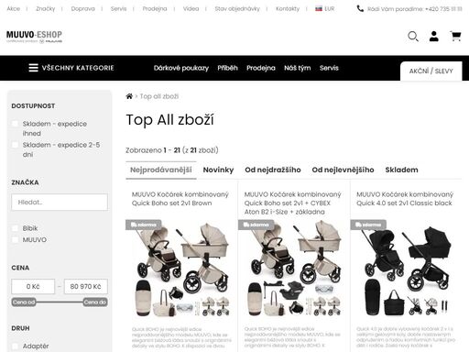Click free shipping badge on Quick Boho Brown

tap(144, 225)
